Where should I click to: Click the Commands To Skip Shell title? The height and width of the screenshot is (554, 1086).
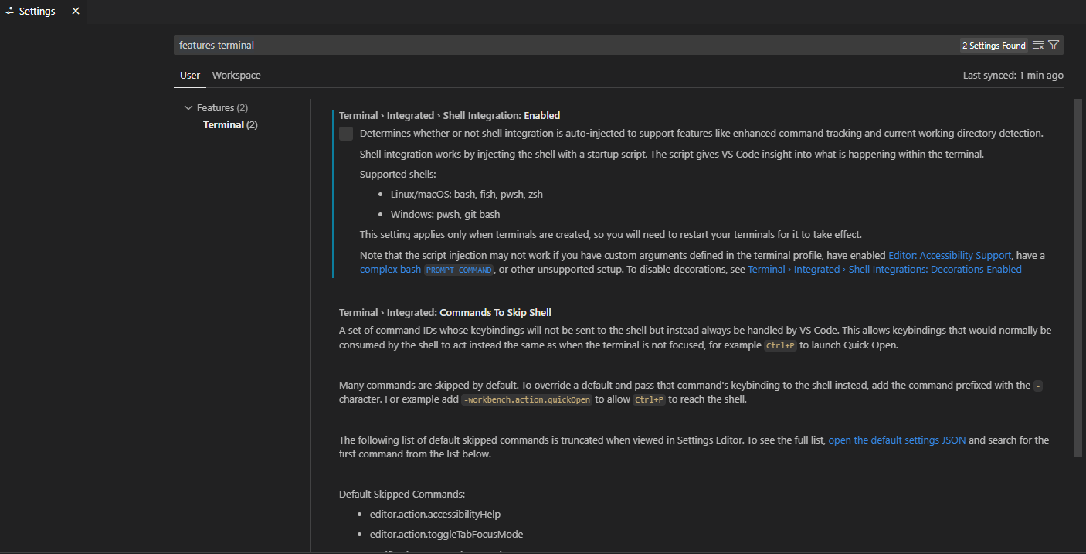(x=445, y=313)
